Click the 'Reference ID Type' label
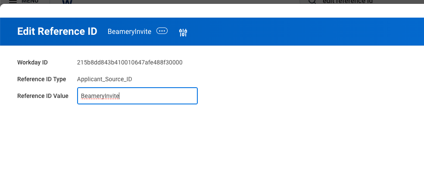The image size is (424, 174). (41, 79)
